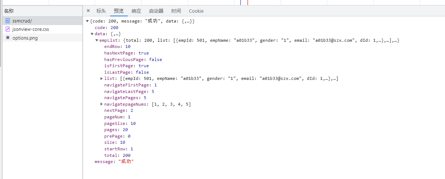Screen dimensions: 445x179
Task: Click the prePage: 0 line
Action: 117,136
